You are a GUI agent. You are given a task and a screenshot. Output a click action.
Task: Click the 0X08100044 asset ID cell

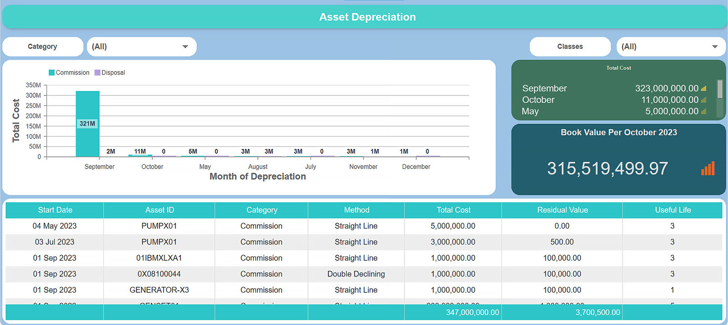point(159,274)
